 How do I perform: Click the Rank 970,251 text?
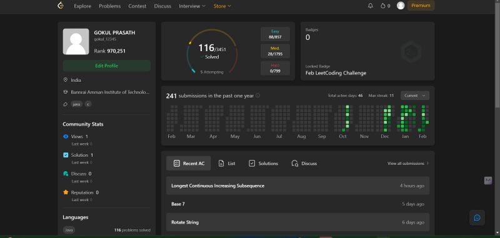[110, 51]
